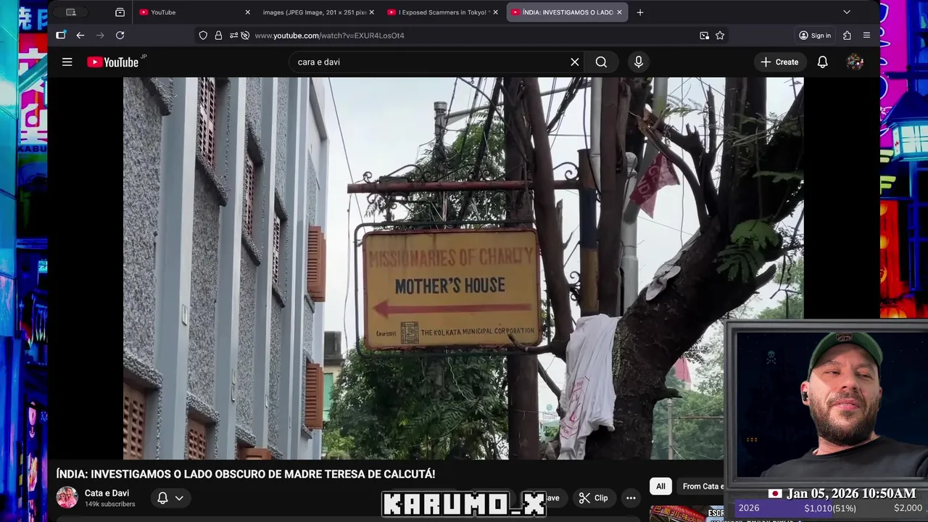
Task: Bookmark this page with the star icon
Action: tap(720, 36)
